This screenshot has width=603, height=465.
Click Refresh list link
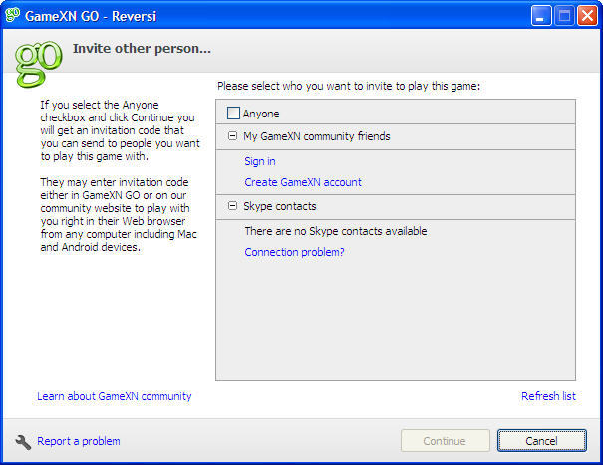coord(548,396)
